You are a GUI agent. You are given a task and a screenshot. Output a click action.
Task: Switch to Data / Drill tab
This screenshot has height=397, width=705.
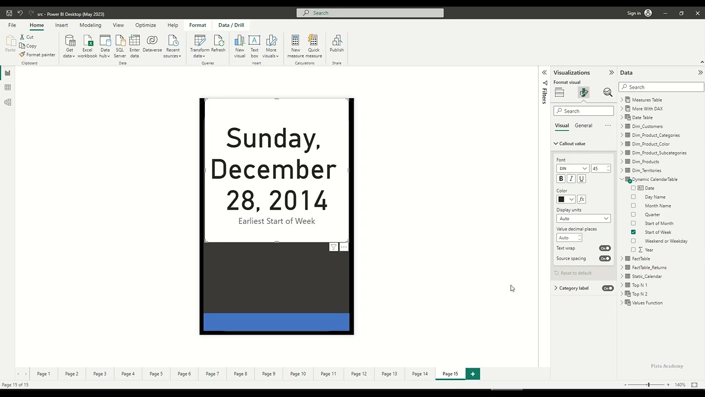(x=231, y=25)
